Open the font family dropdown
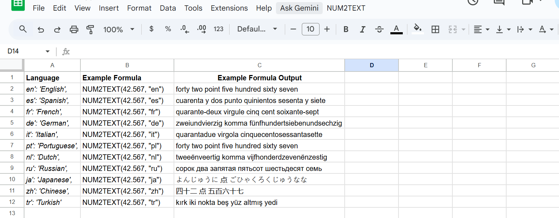Screen dimensions: 559x218 click(257, 29)
